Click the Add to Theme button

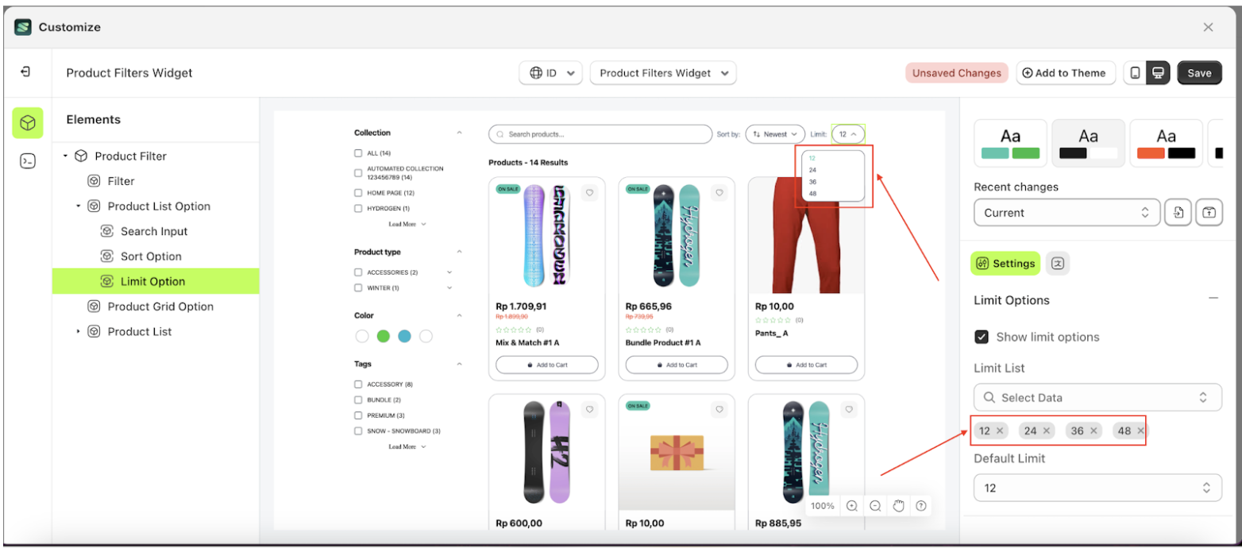pos(1065,73)
